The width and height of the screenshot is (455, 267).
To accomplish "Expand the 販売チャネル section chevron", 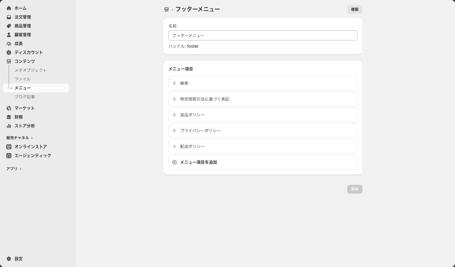I will (32, 138).
